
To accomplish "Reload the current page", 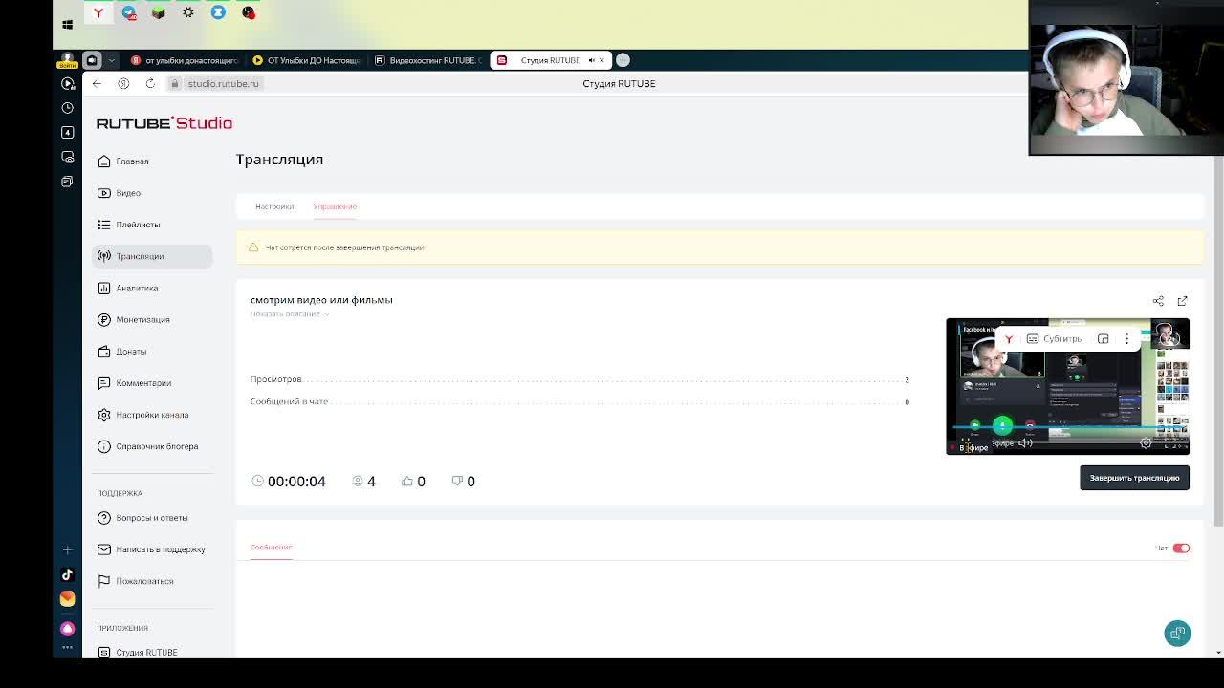I will 150,84.
